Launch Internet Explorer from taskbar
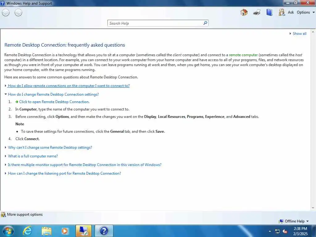 click(x=27, y=231)
